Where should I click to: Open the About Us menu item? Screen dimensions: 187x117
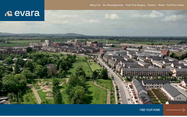(x=95, y=5)
